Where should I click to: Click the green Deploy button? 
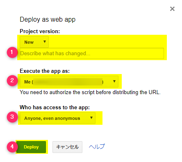point(31,147)
